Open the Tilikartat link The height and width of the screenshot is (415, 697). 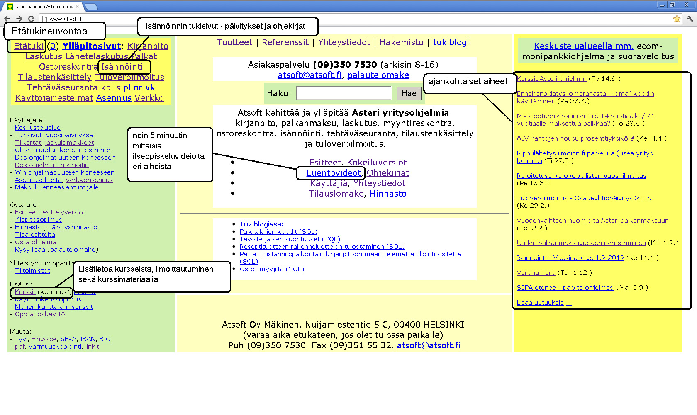28,143
